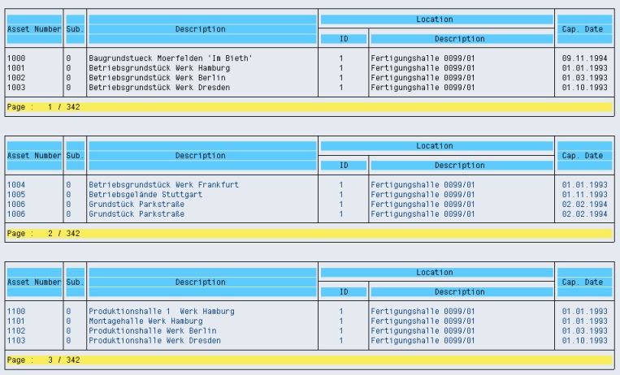Click the Page 3 / 342 footer bar

tap(309, 358)
